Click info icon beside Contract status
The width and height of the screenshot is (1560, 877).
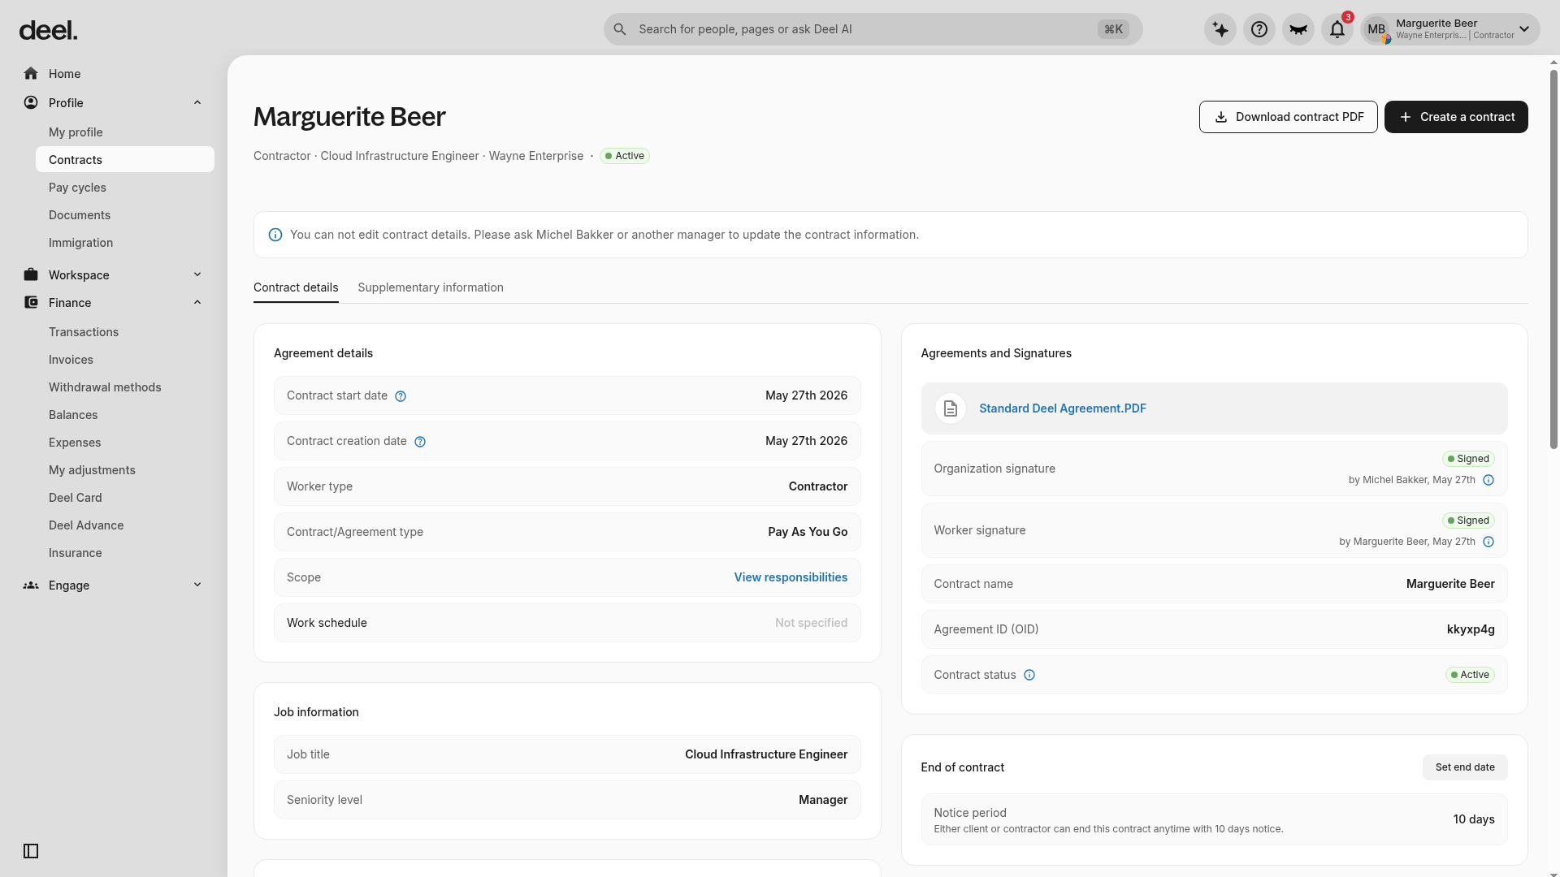pos(1029,675)
